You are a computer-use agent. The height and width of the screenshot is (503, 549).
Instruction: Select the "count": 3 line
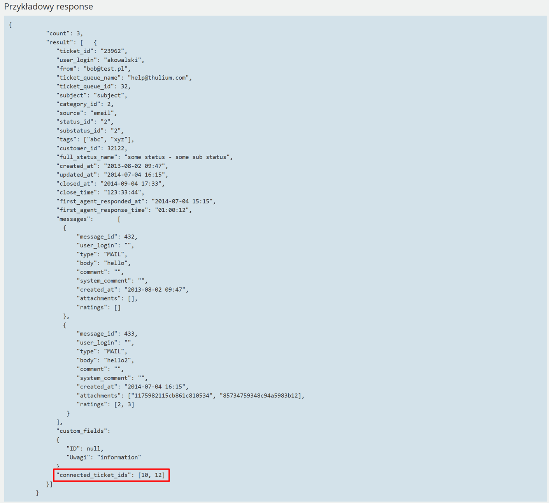[x=65, y=33]
